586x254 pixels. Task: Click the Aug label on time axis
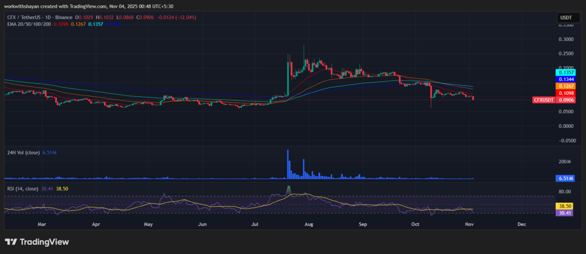tap(308, 225)
